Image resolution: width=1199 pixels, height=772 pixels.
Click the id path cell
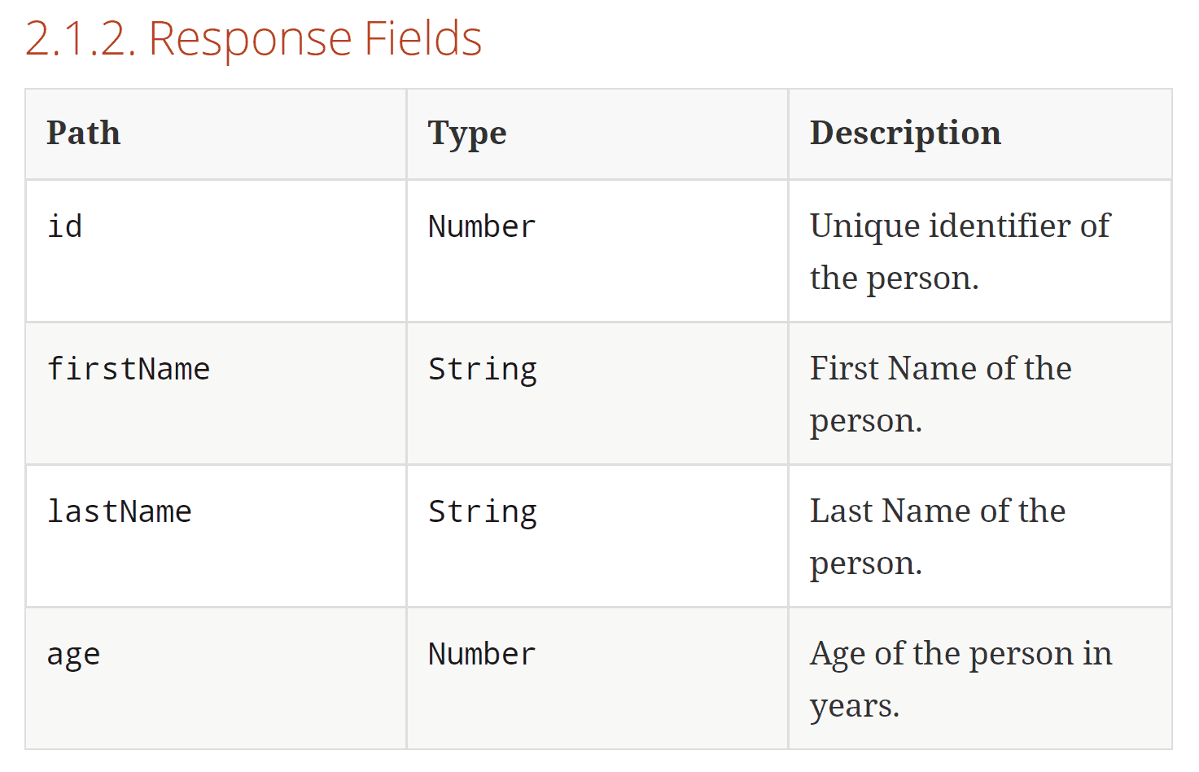click(x=65, y=226)
